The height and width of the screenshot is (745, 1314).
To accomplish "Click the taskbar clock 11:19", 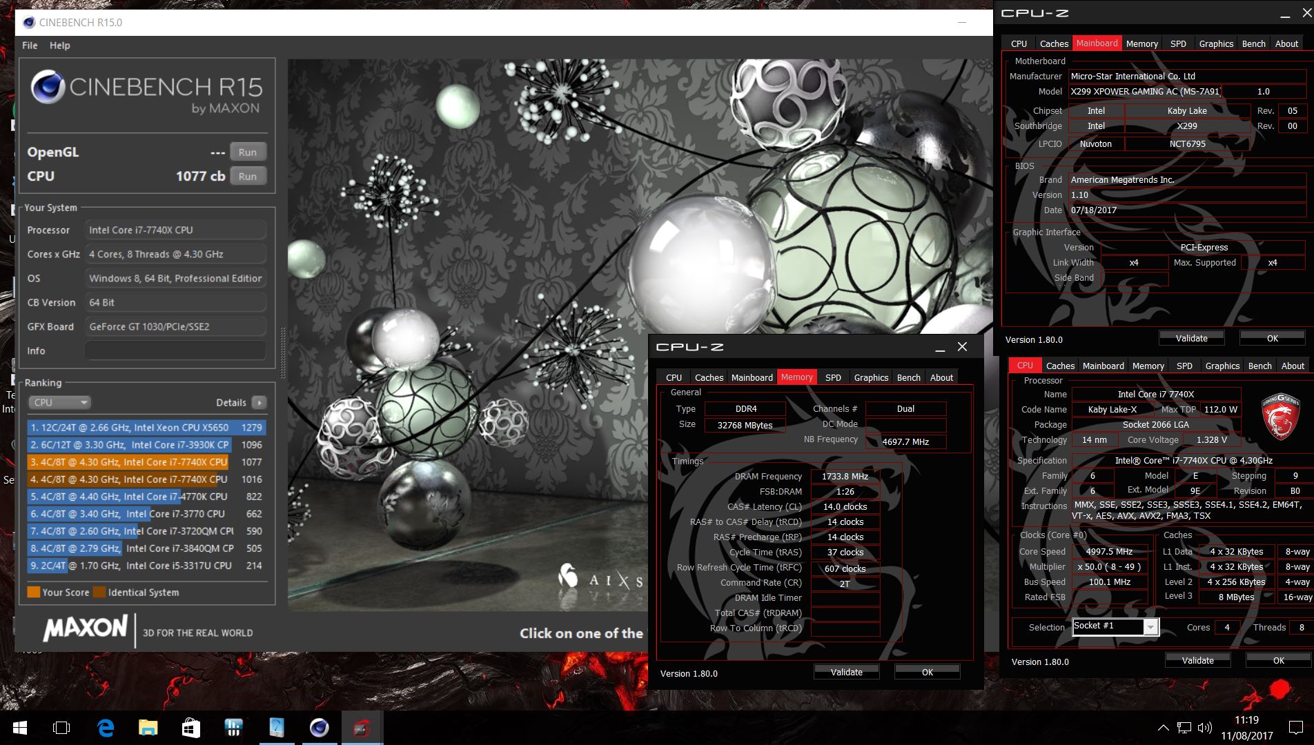I will click(x=1246, y=719).
